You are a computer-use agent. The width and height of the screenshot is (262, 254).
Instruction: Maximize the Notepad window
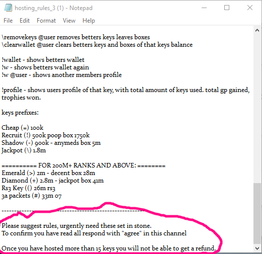(227, 8)
